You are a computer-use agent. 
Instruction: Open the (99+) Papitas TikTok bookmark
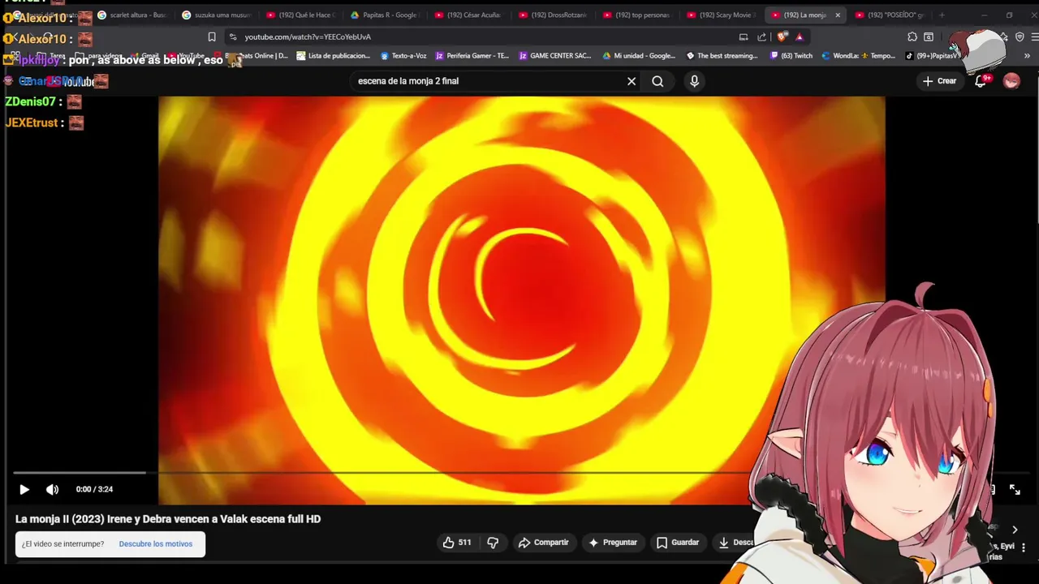click(x=933, y=56)
